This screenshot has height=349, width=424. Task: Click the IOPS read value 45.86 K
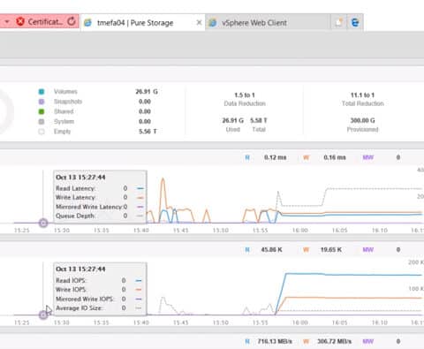pyautogui.click(x=271, y=250)
